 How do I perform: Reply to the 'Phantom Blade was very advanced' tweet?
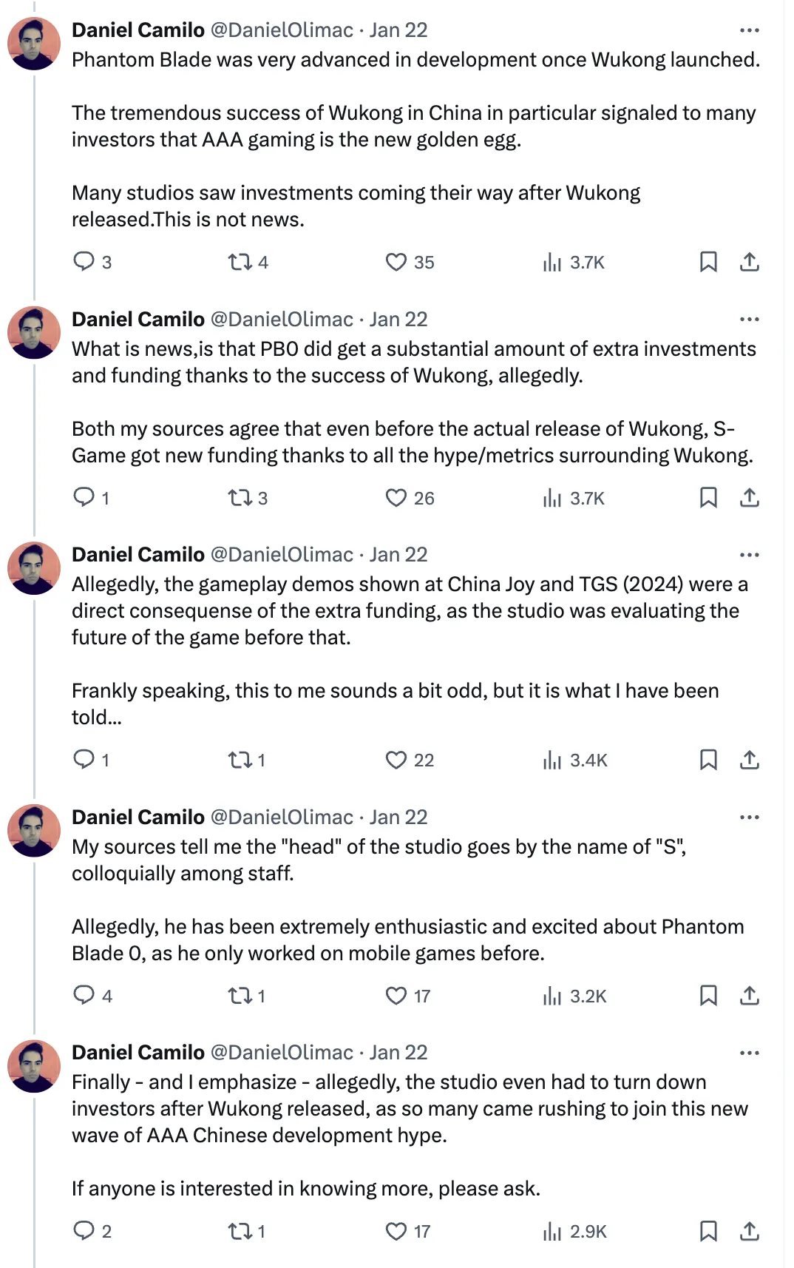(84, 262)
